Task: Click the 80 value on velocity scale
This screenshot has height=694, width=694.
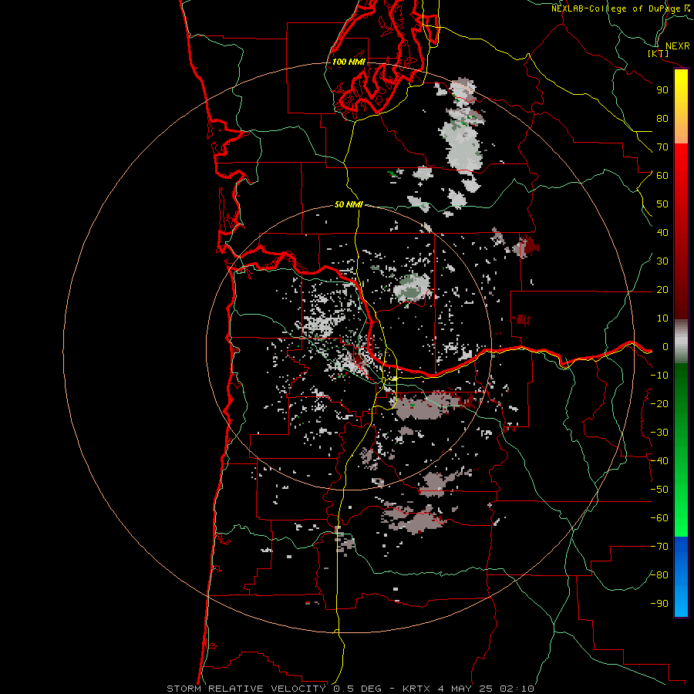Action: tap(662, 119)
